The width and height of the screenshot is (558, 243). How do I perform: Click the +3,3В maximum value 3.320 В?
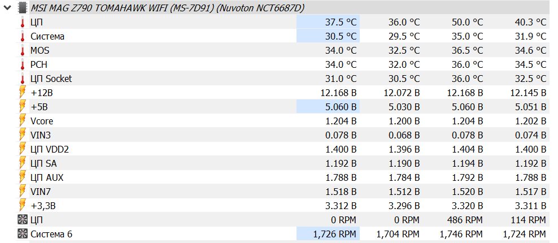(x=467, y=206)
